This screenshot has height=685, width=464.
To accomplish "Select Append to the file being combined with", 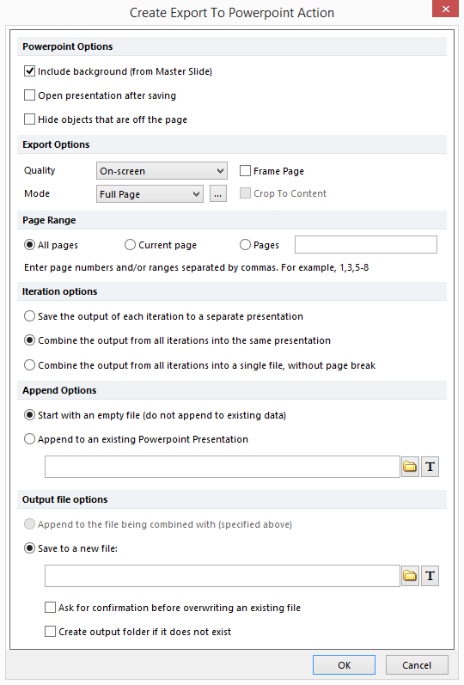I will (x=30, y=523).
